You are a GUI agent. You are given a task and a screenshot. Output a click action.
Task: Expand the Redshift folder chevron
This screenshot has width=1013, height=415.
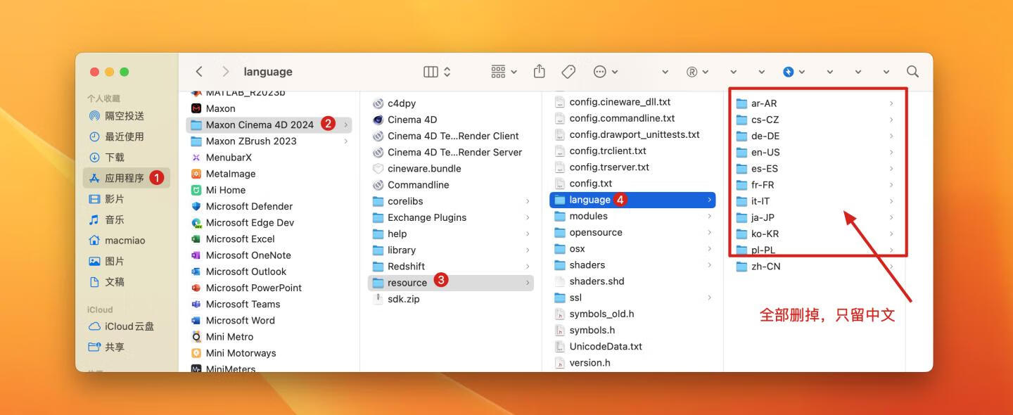tap(528, 267)
